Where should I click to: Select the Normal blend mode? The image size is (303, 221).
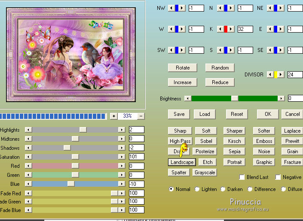(x=171, y=189)
